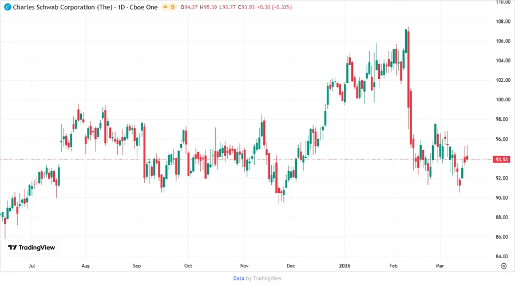
Task: Click the delayed data D badge
Action: (173, 7)
